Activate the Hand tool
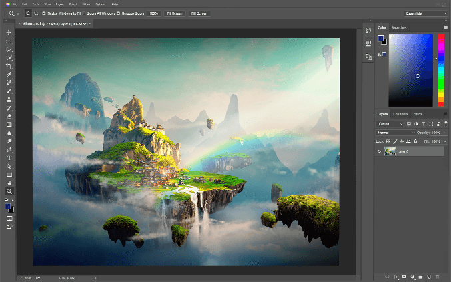The image size is (451, 282). coord(9,182)
